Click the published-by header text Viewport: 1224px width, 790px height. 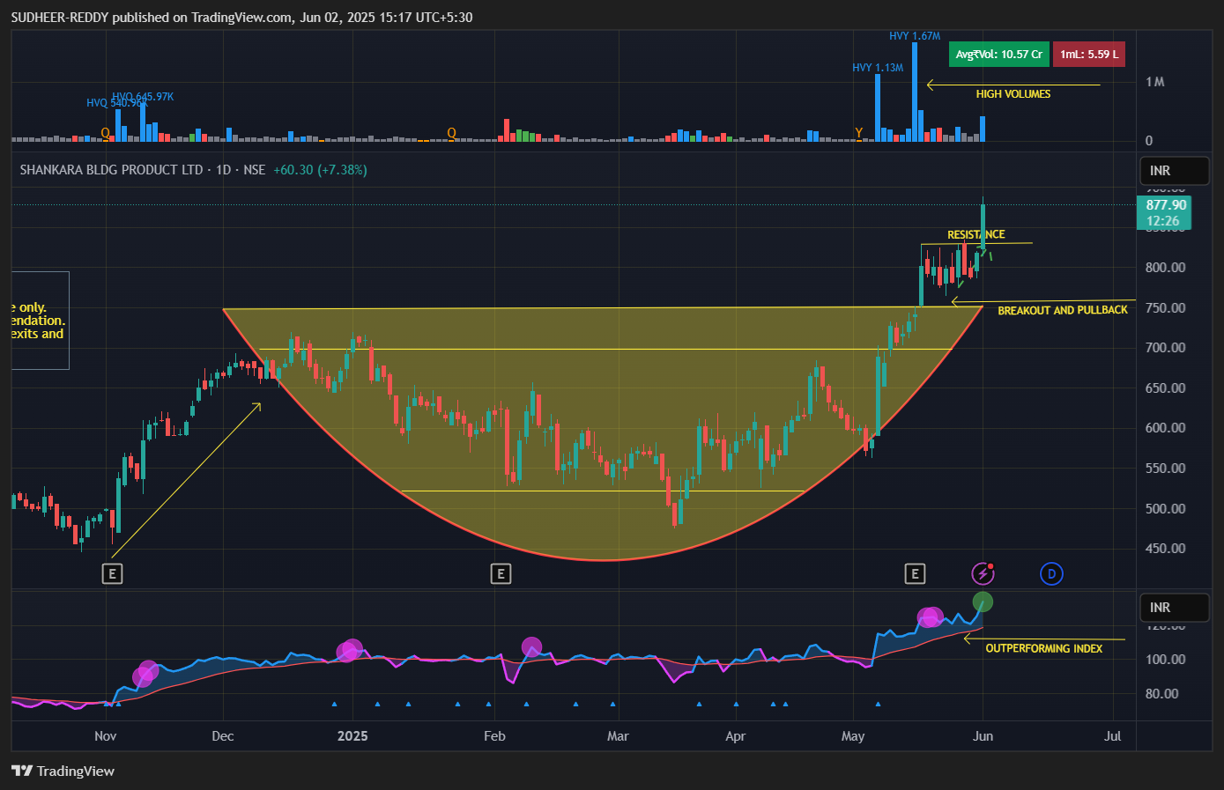pos(241,17)
